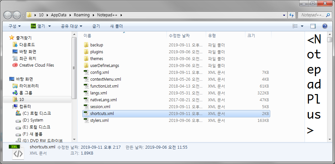The width and height of the screenshot is (335, 164).
Task: Open 컴퓨터 (Computer) in navigation tree
Action: point(25,107)
